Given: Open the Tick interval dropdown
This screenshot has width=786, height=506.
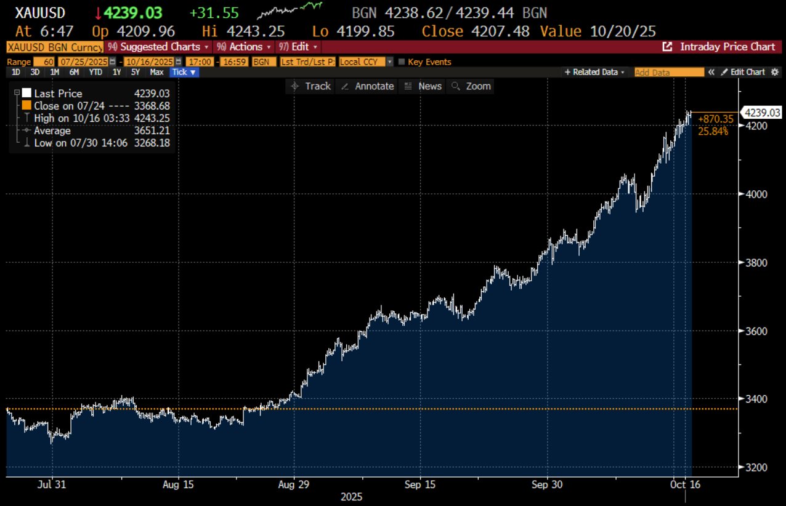Looking at the screenshot, I should pyautogui.click(x=184, y=72).
